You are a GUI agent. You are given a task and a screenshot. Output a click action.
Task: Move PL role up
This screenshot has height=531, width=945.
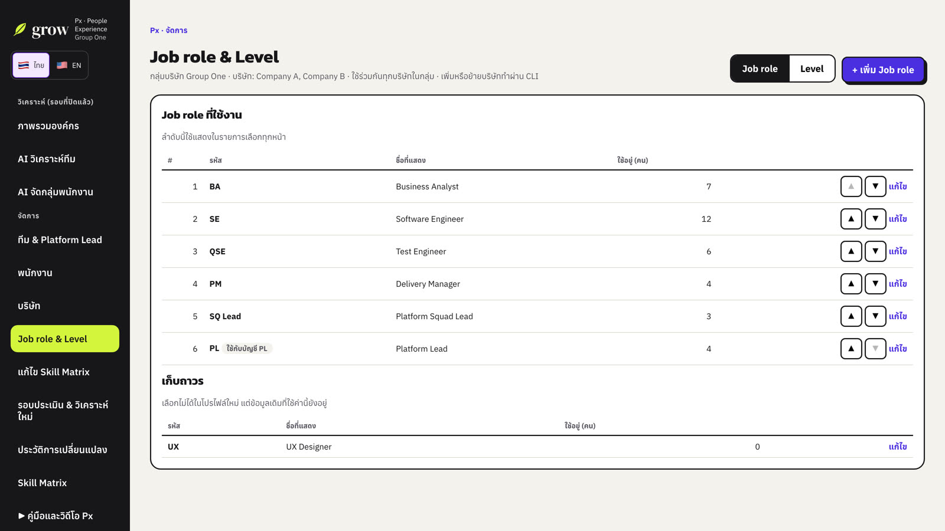coord(851,349)
